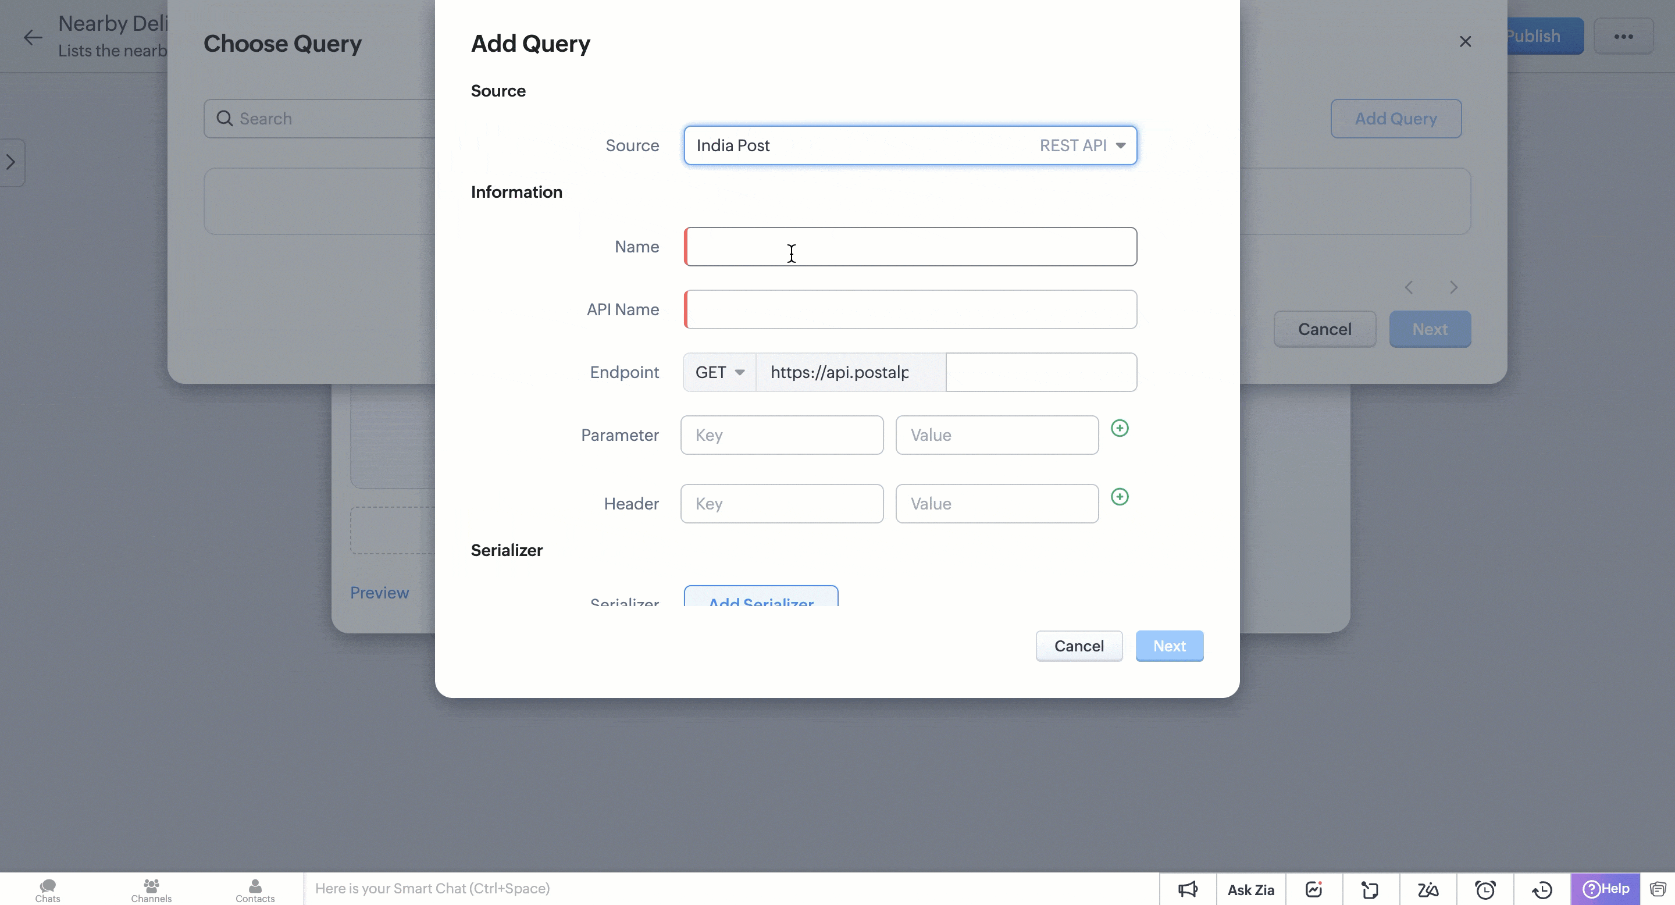This screenshot has height=905, width=1675.
Task: Click the Parameter Key input field
Action: click(x=782, y=435)
